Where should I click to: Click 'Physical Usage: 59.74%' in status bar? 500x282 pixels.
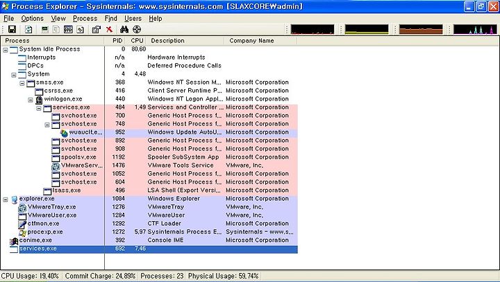223,276
